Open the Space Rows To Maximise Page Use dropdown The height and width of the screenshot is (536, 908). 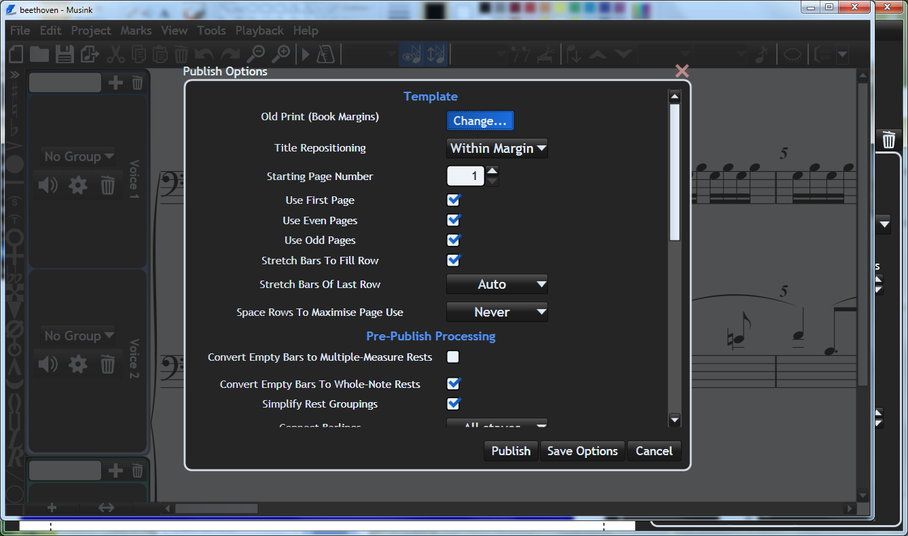tap(497, 312)
